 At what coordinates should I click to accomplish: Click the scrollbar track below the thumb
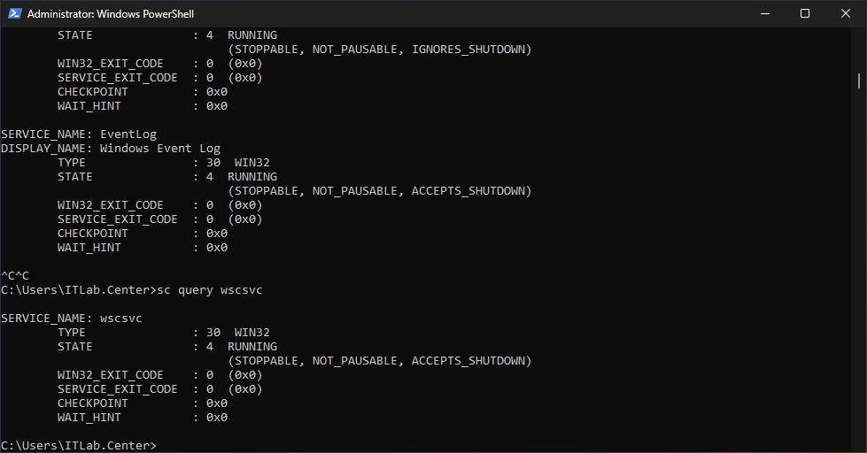coord(859,265)
